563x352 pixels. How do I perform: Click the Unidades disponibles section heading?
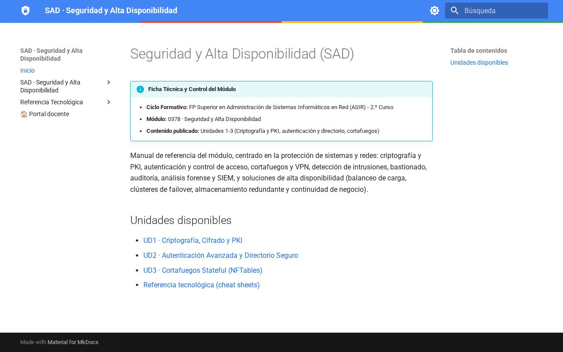coord(181,220)
